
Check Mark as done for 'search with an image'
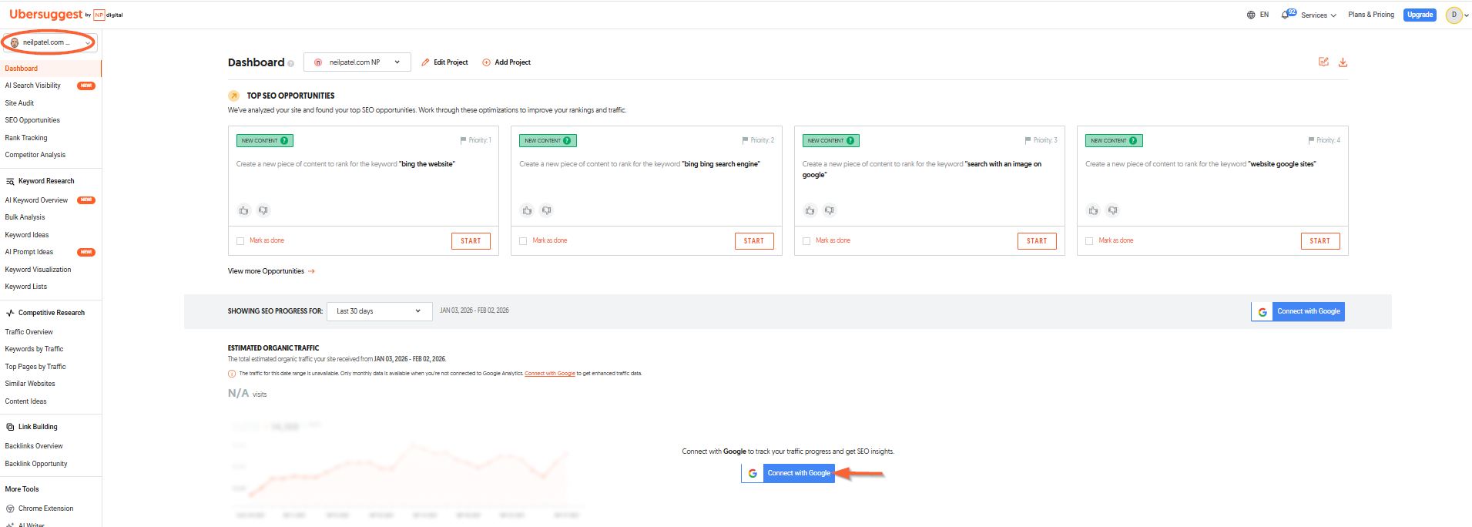click(x=806, y=241)
